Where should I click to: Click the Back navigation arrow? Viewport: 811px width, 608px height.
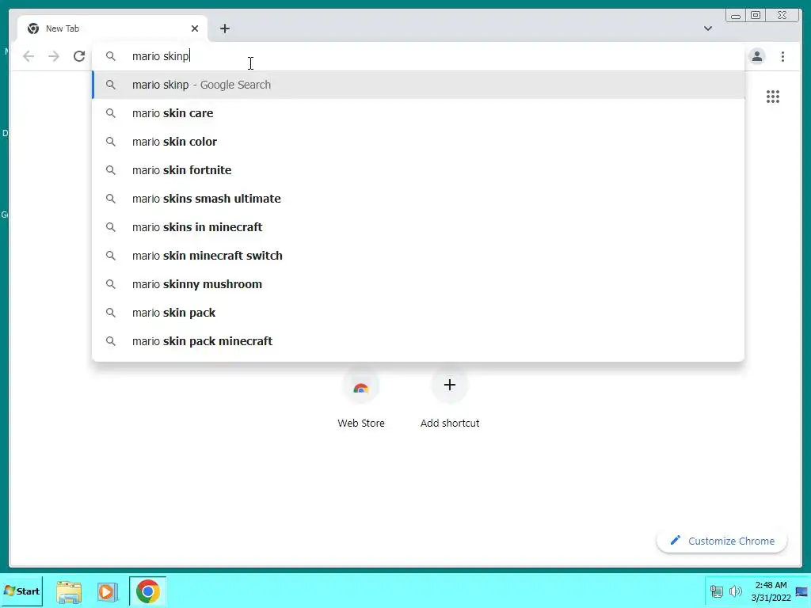coord(29,56)
